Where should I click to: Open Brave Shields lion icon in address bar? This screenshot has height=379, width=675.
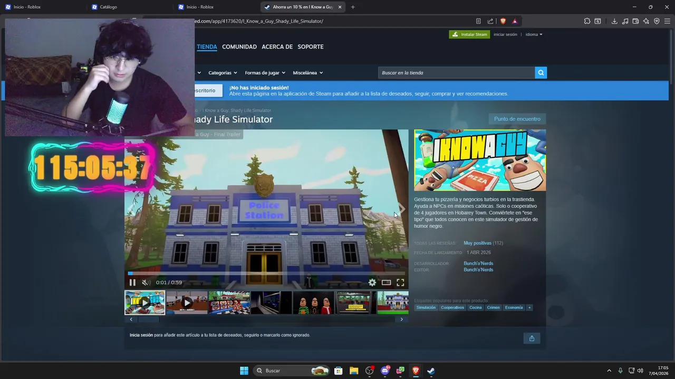coord(503,21)
